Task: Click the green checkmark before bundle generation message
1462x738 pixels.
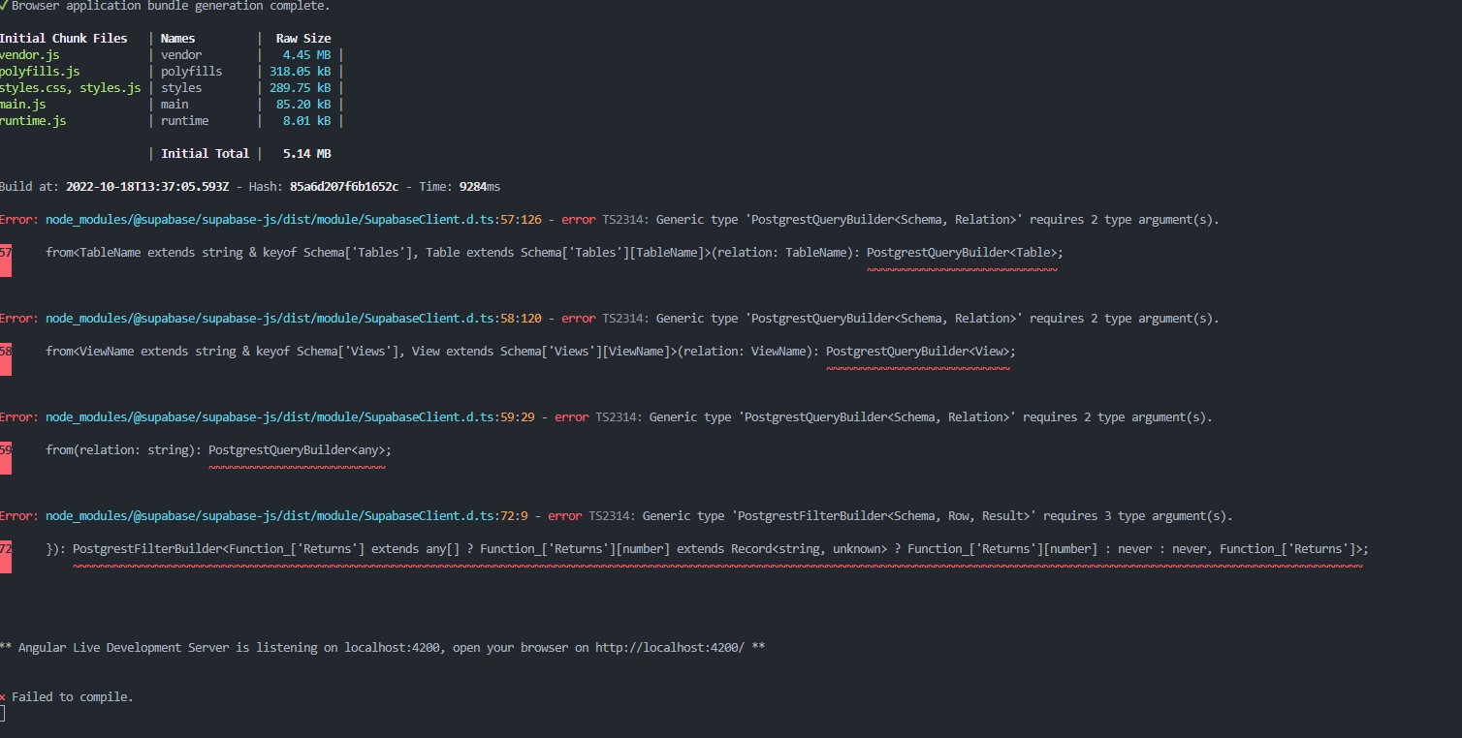Action: pyautogui.click(x=4, y=6)
